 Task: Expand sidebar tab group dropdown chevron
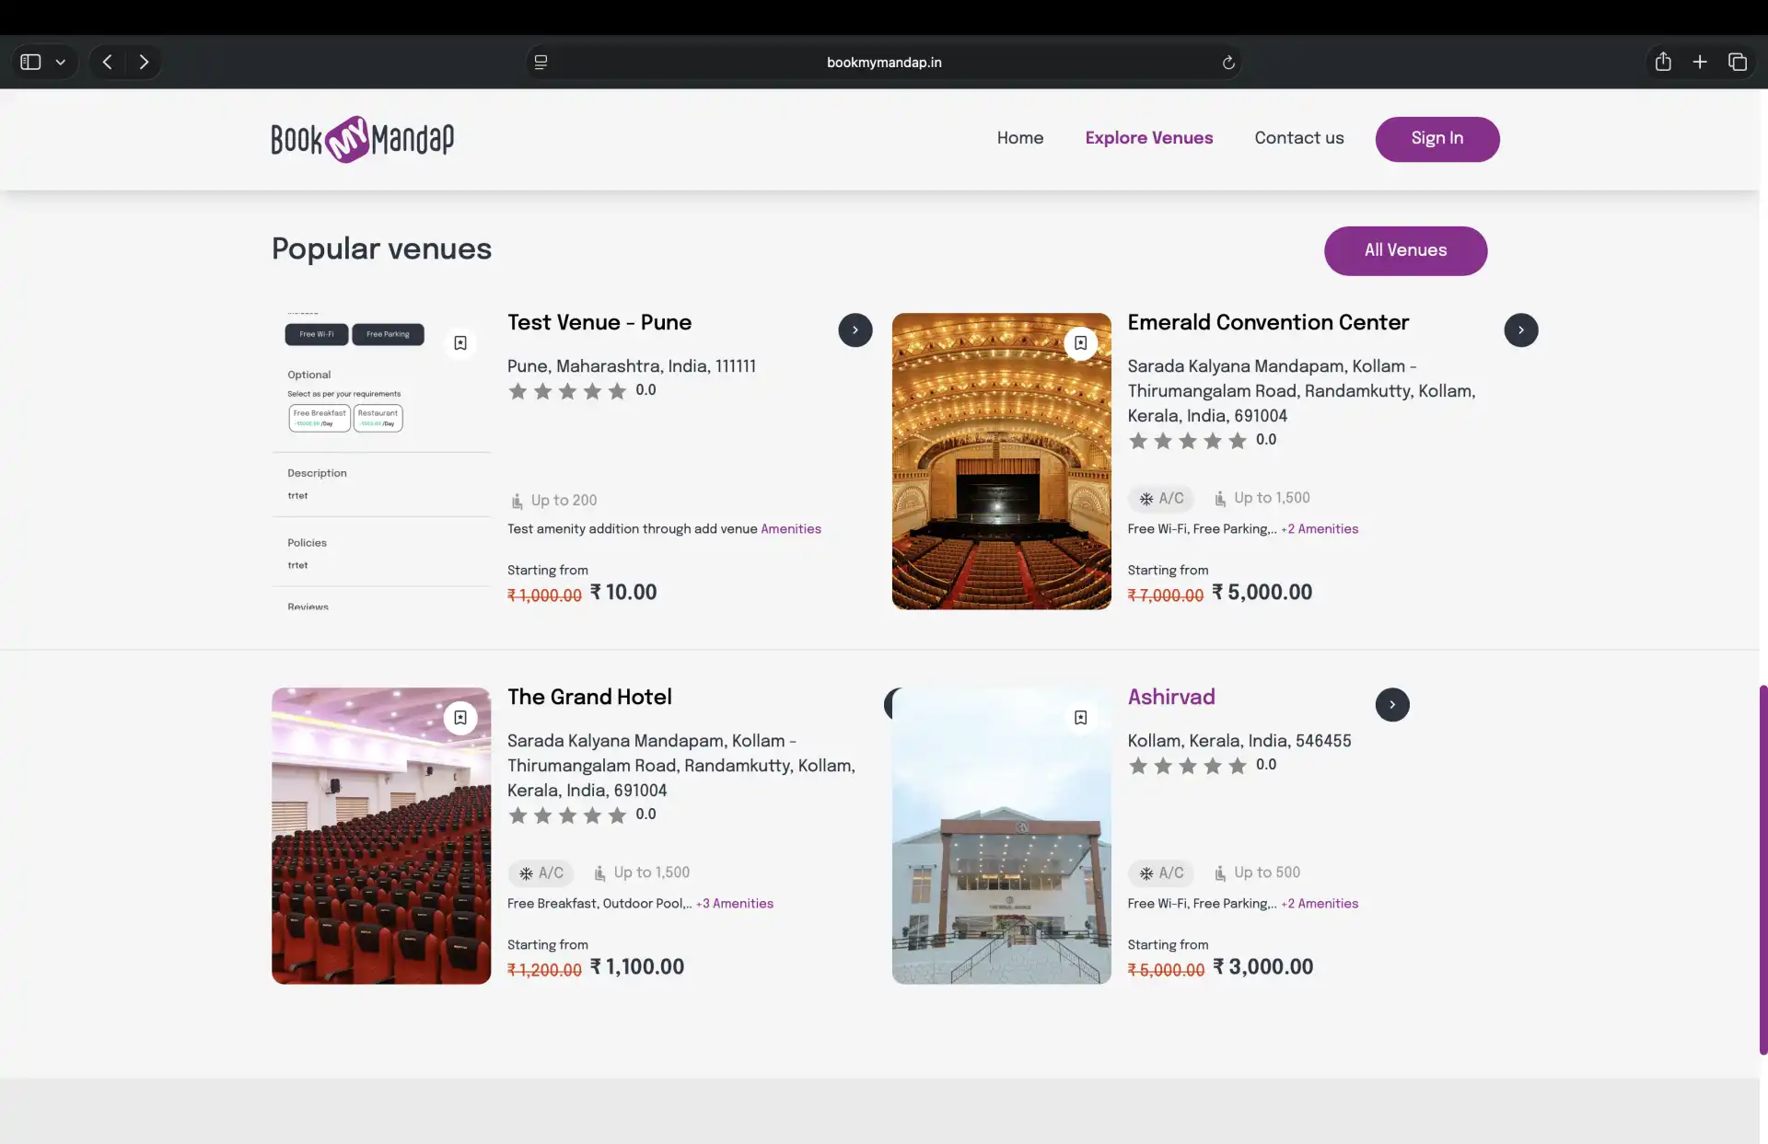tap(61, 62)
